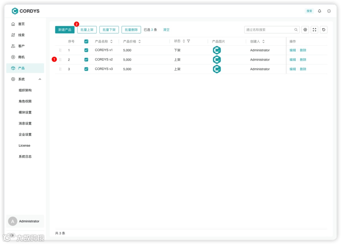The image size is (341, 244).
Task: Click the 系统 system gear icon
Action: click(13, 79)
